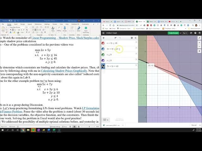Click the Editor button in Word ribbon
202x151 pixels.
(79, 29)
